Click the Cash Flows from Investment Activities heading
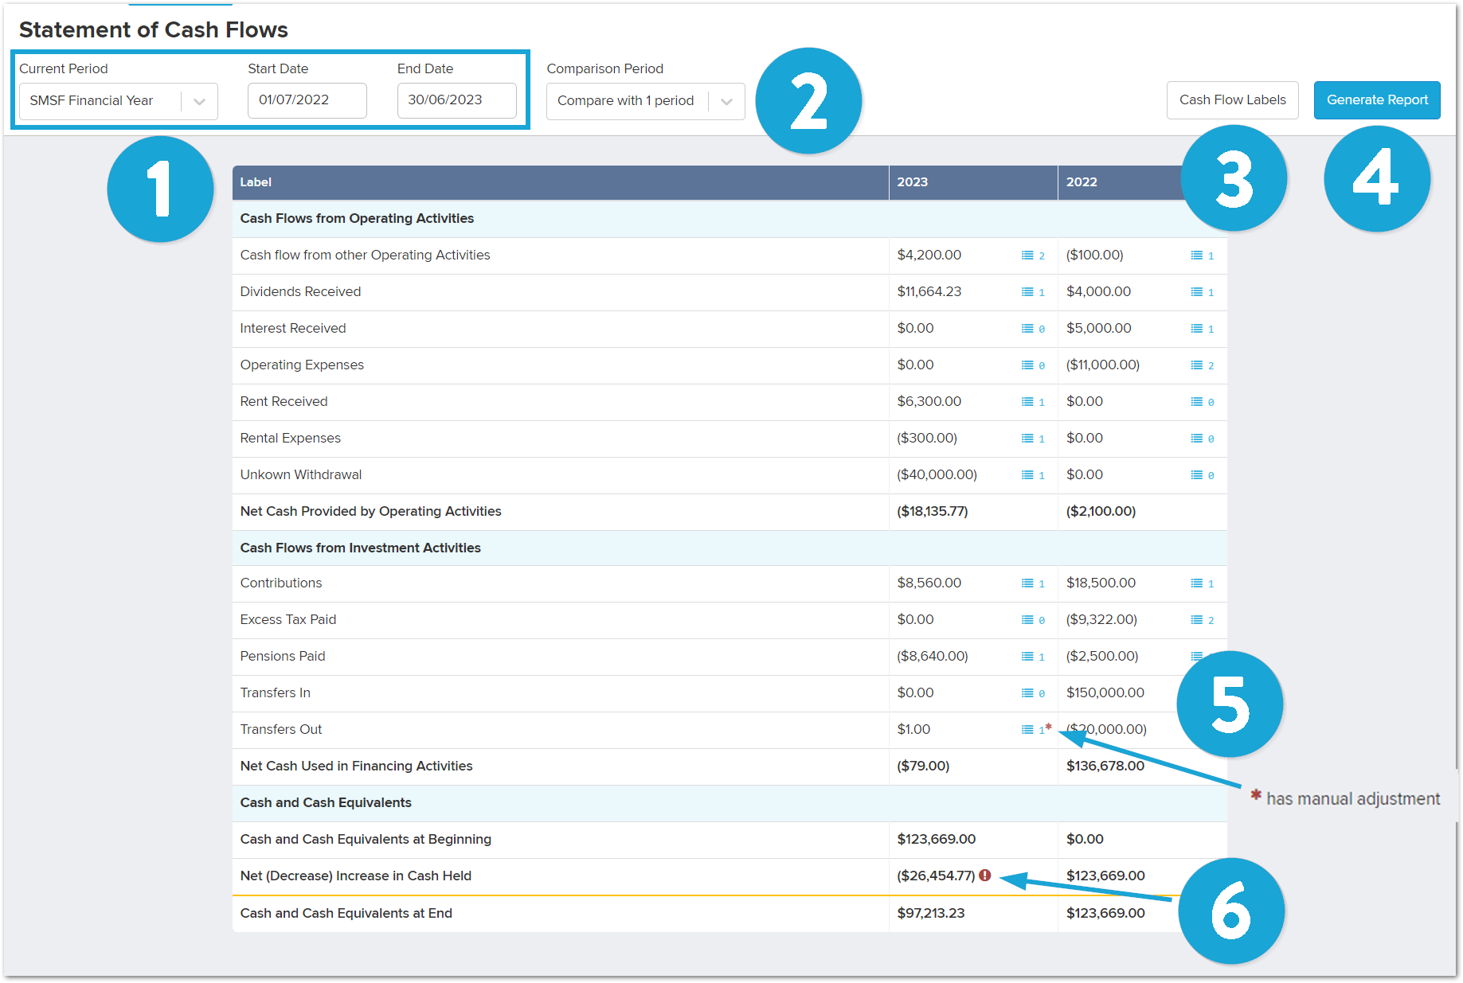 coord(361,548)
